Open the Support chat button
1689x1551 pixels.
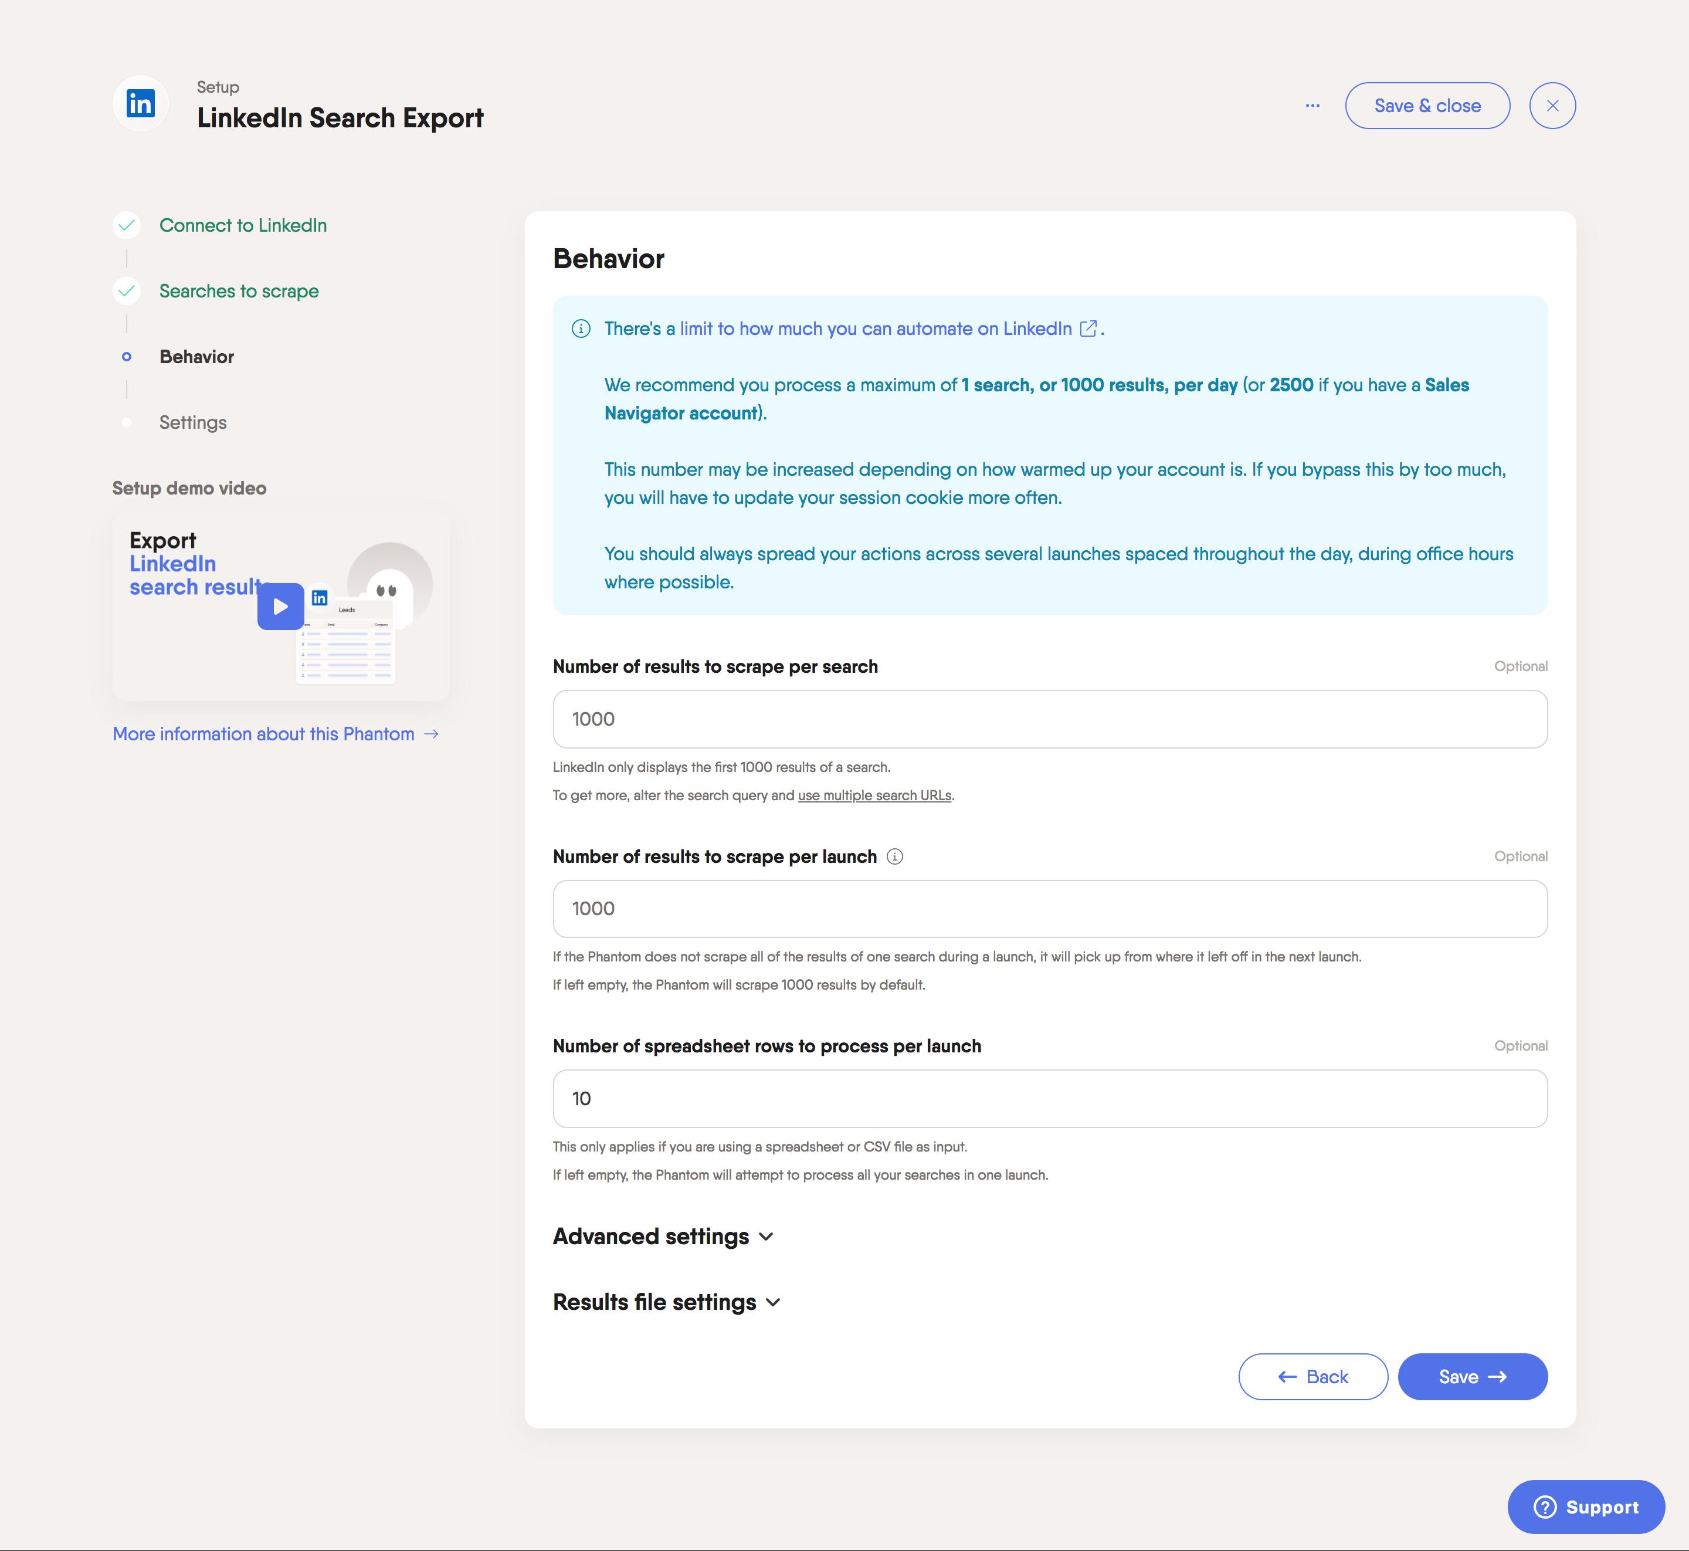click(x=1586, y=1508)
